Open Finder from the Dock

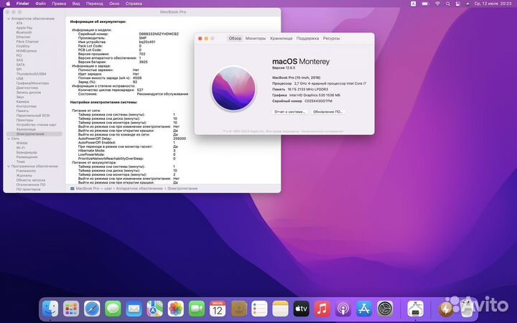coord(50,309)
